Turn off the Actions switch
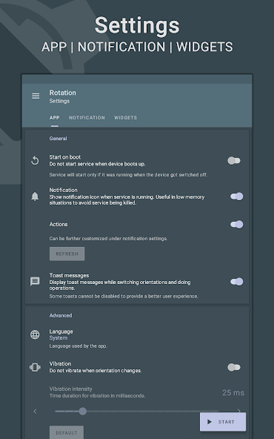The width and height of the screenshot is (274, 439). [236, 224]
